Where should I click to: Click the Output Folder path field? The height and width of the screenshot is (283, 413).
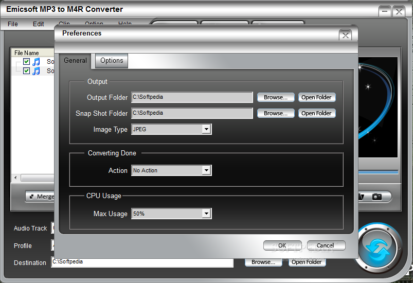(192, 97)
